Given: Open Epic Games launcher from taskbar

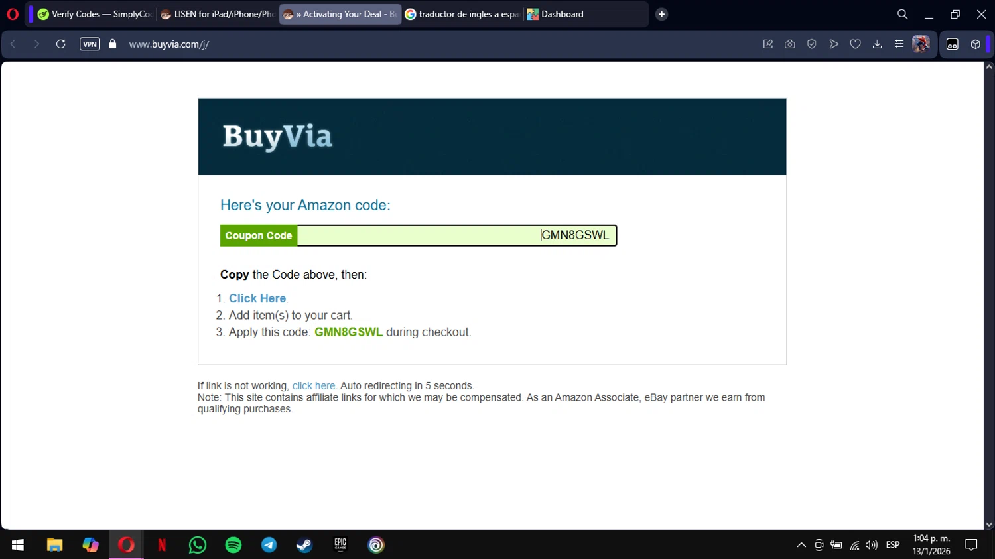Looking at the screenshot, I should tap(340, 545).
